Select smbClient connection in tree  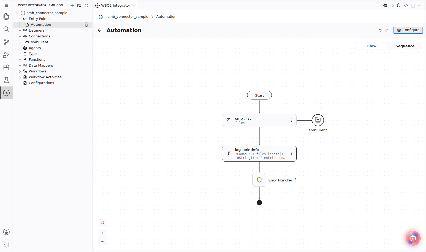pos(39,42)
